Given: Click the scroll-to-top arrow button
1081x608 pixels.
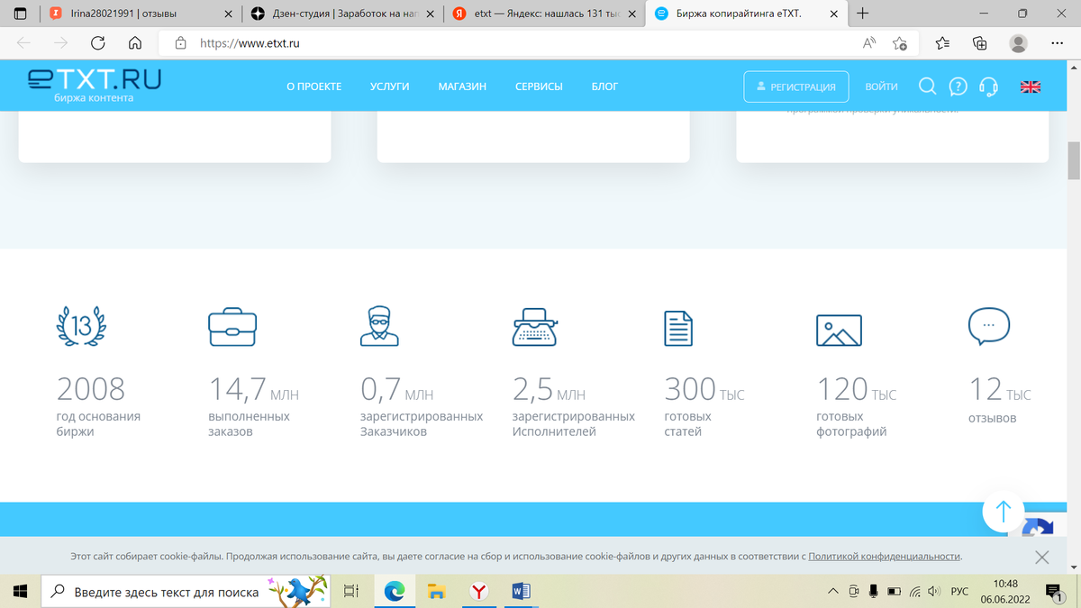Looking at the screenshot, I should tap(1004, 512).
